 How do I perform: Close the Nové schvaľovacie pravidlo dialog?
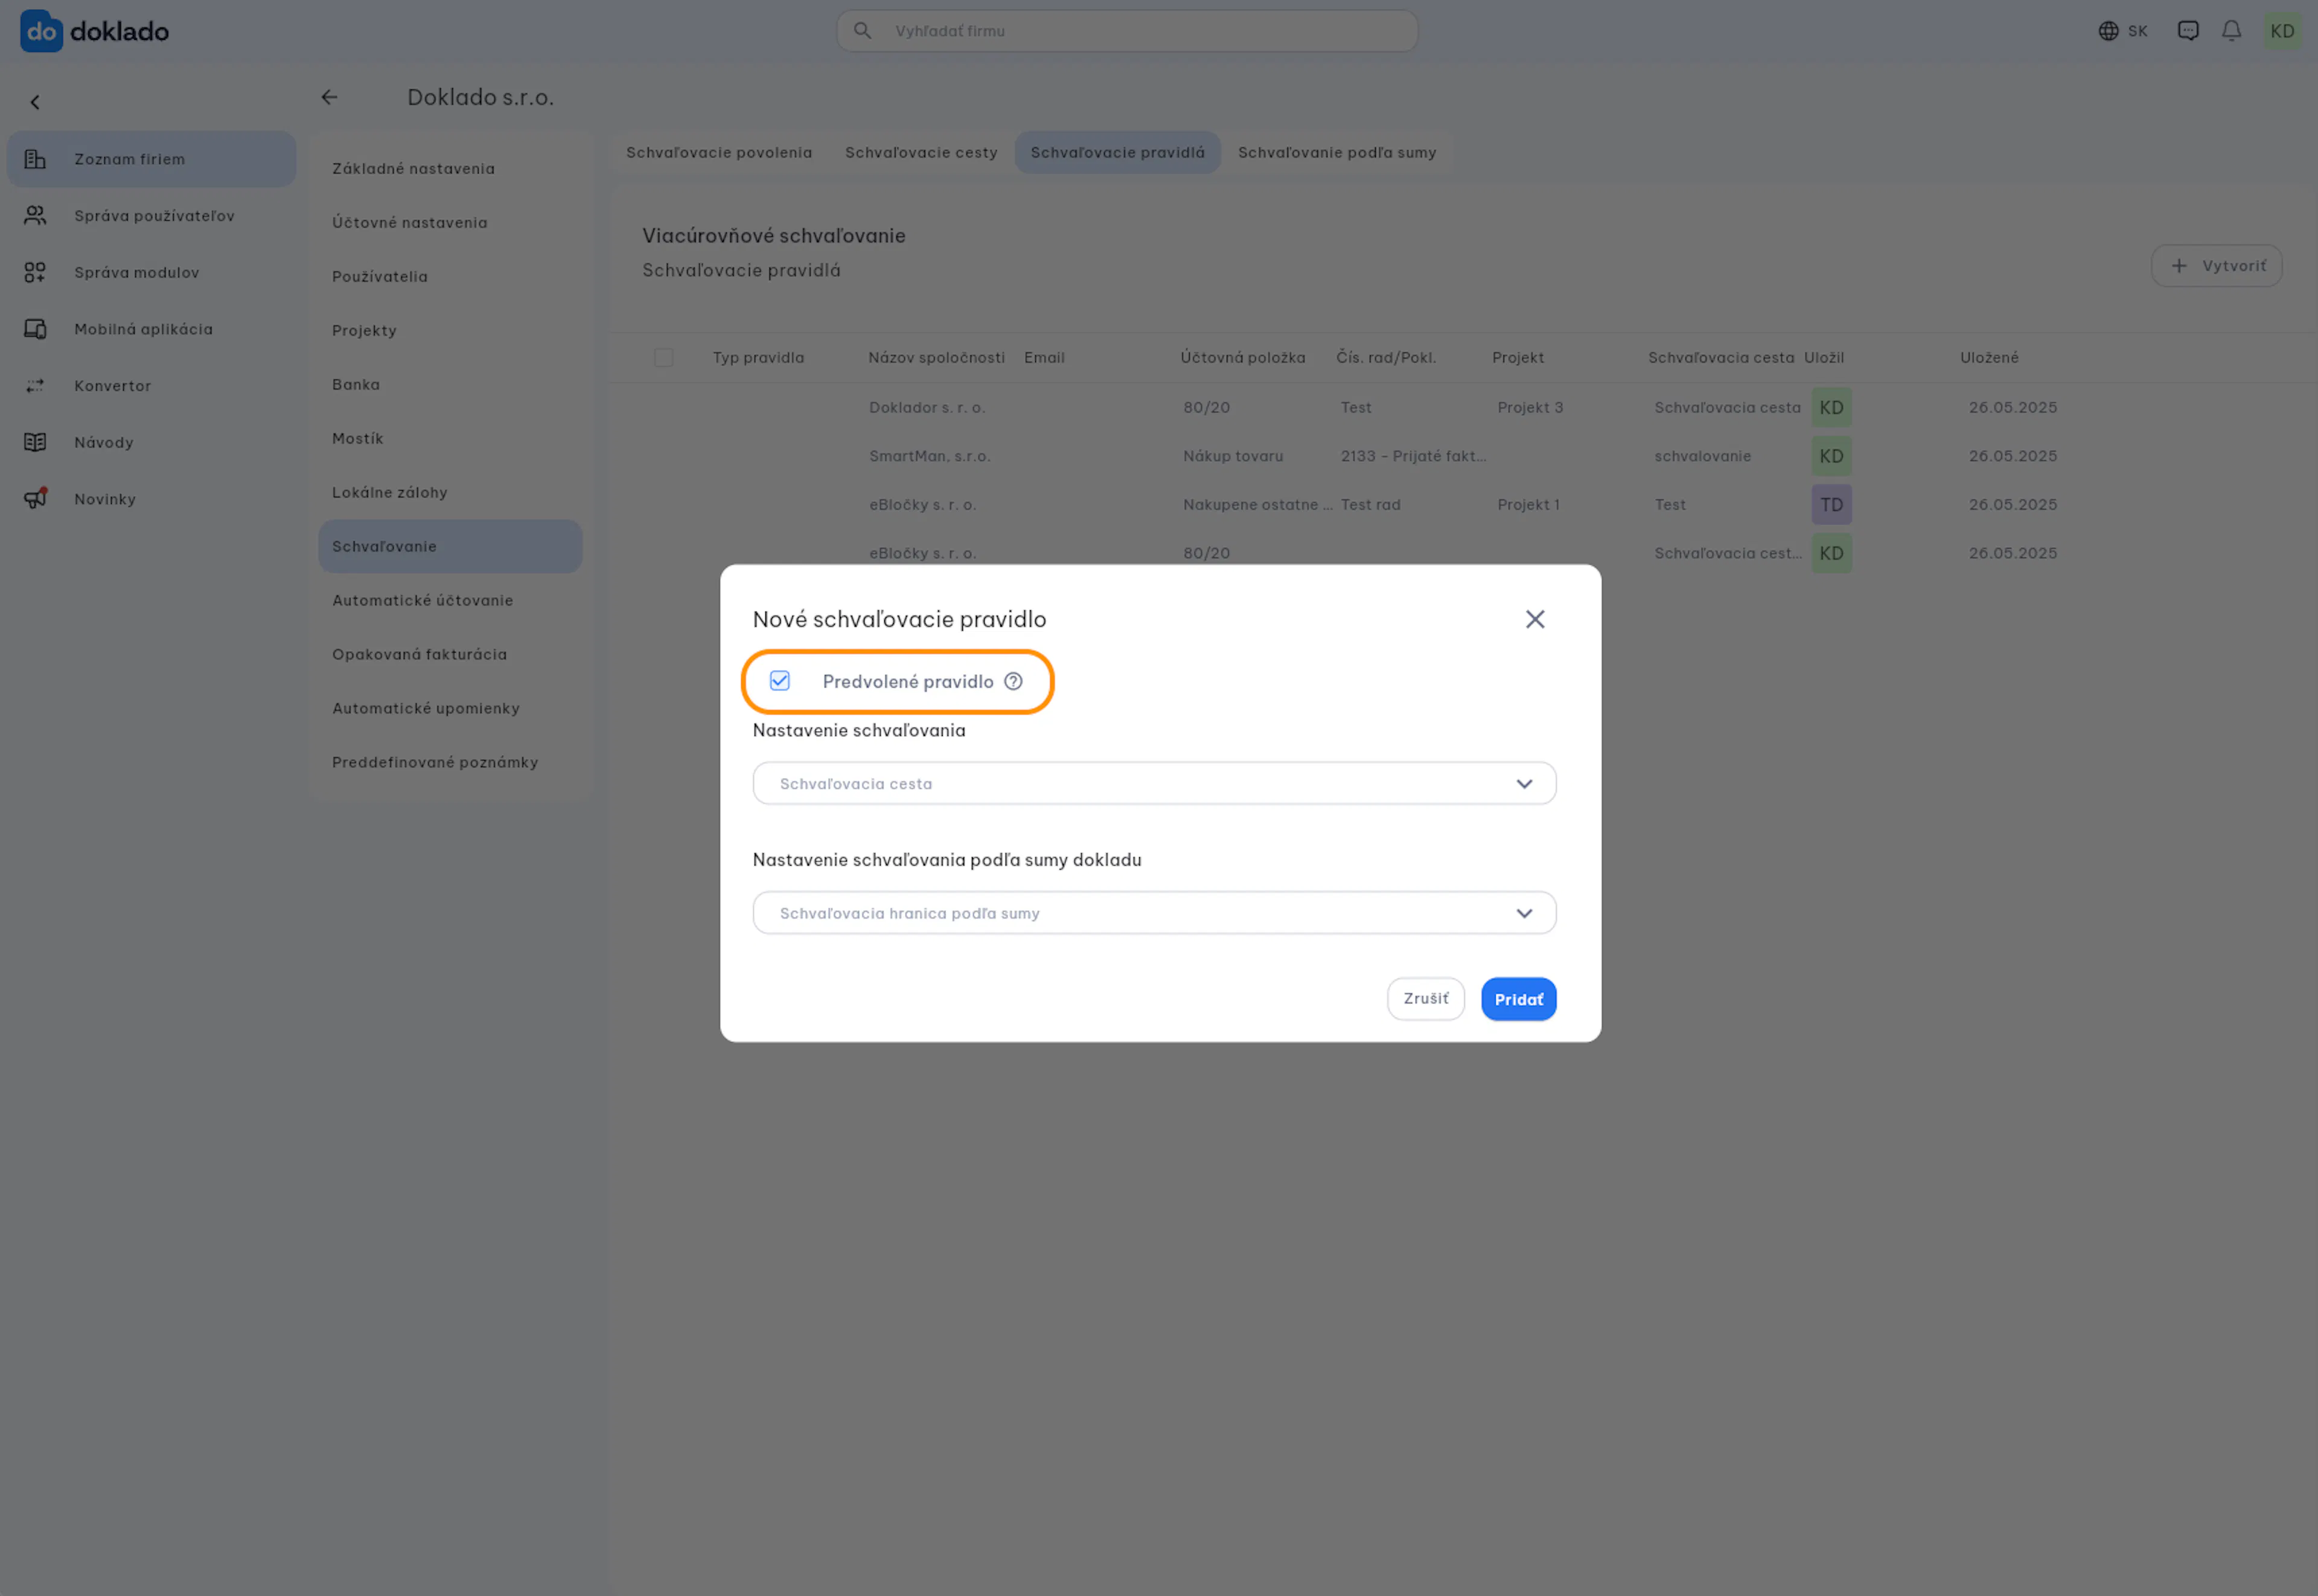click(x=1535, y=619)
